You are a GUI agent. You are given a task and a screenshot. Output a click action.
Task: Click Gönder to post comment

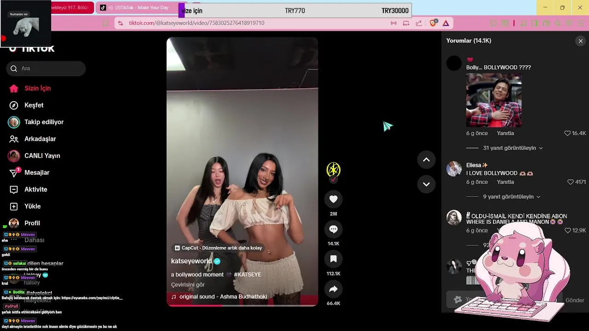click(x=575, y=300)
